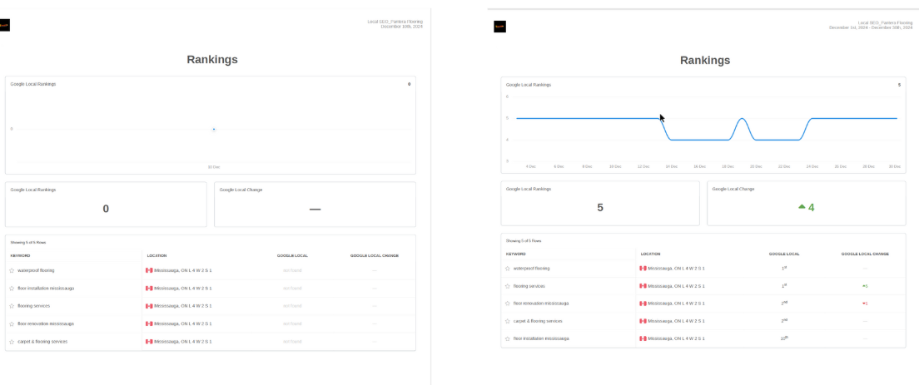Sort by Google Local Change in not-found table
Screen dimensions: 919x385
374,255
